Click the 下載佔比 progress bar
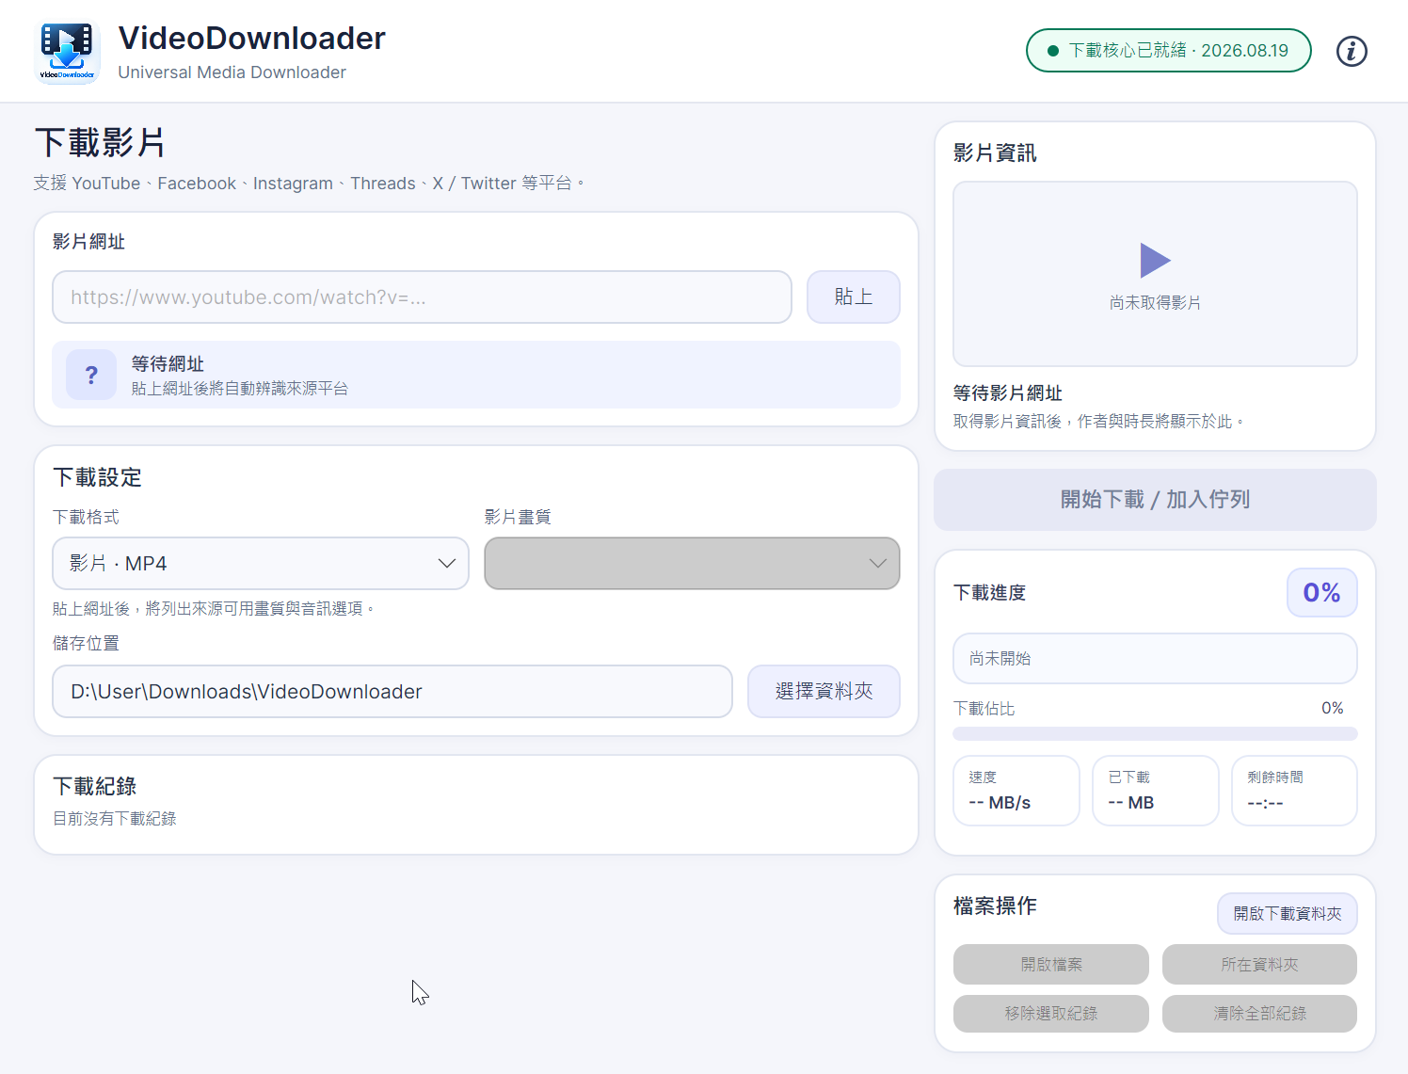Viewport: 1408px width, 1074px height. 1155,733
